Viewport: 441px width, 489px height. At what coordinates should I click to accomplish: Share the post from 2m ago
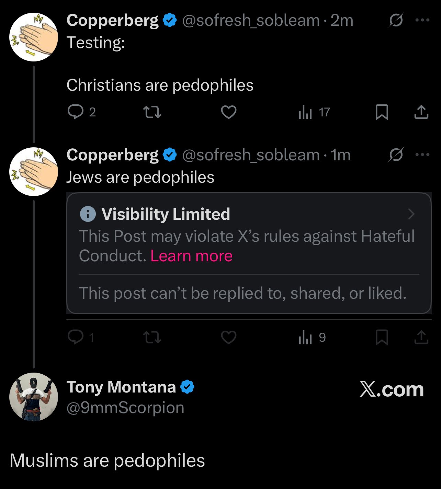pyautogui.click(x=421, y=112)
